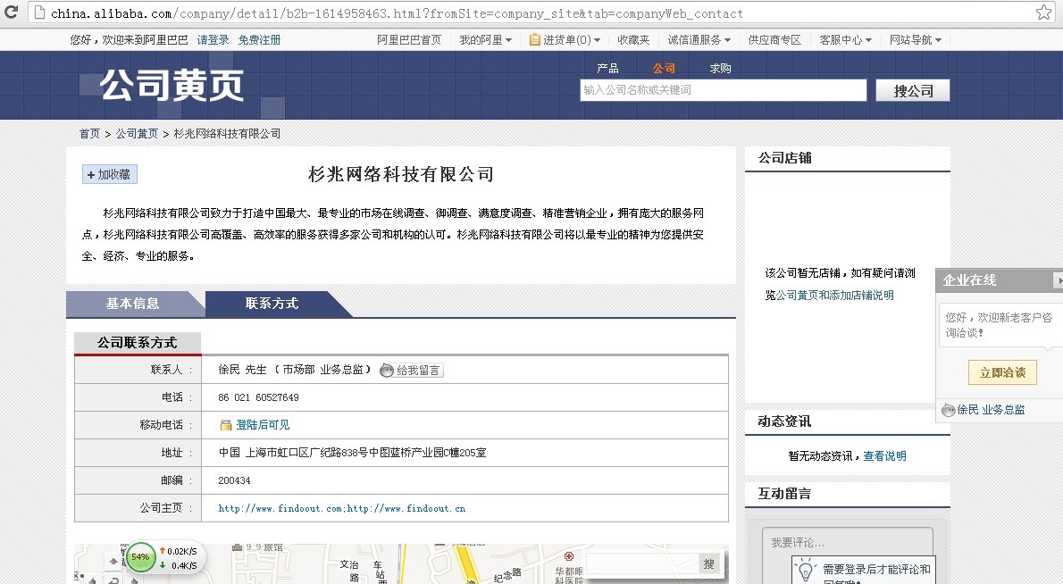Open the findoout.com company homepage link
Image resolution: width=1063 pixels, height=584 pixels.
pos(280,508)
